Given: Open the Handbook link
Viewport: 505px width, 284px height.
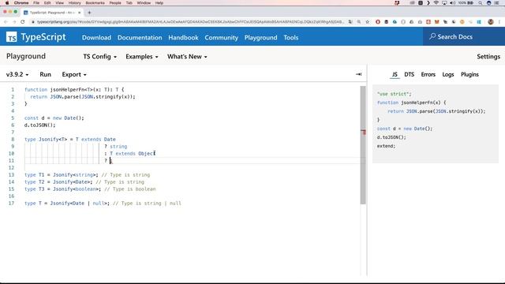Looking at the screenshot, I should [x=183, y=37].
